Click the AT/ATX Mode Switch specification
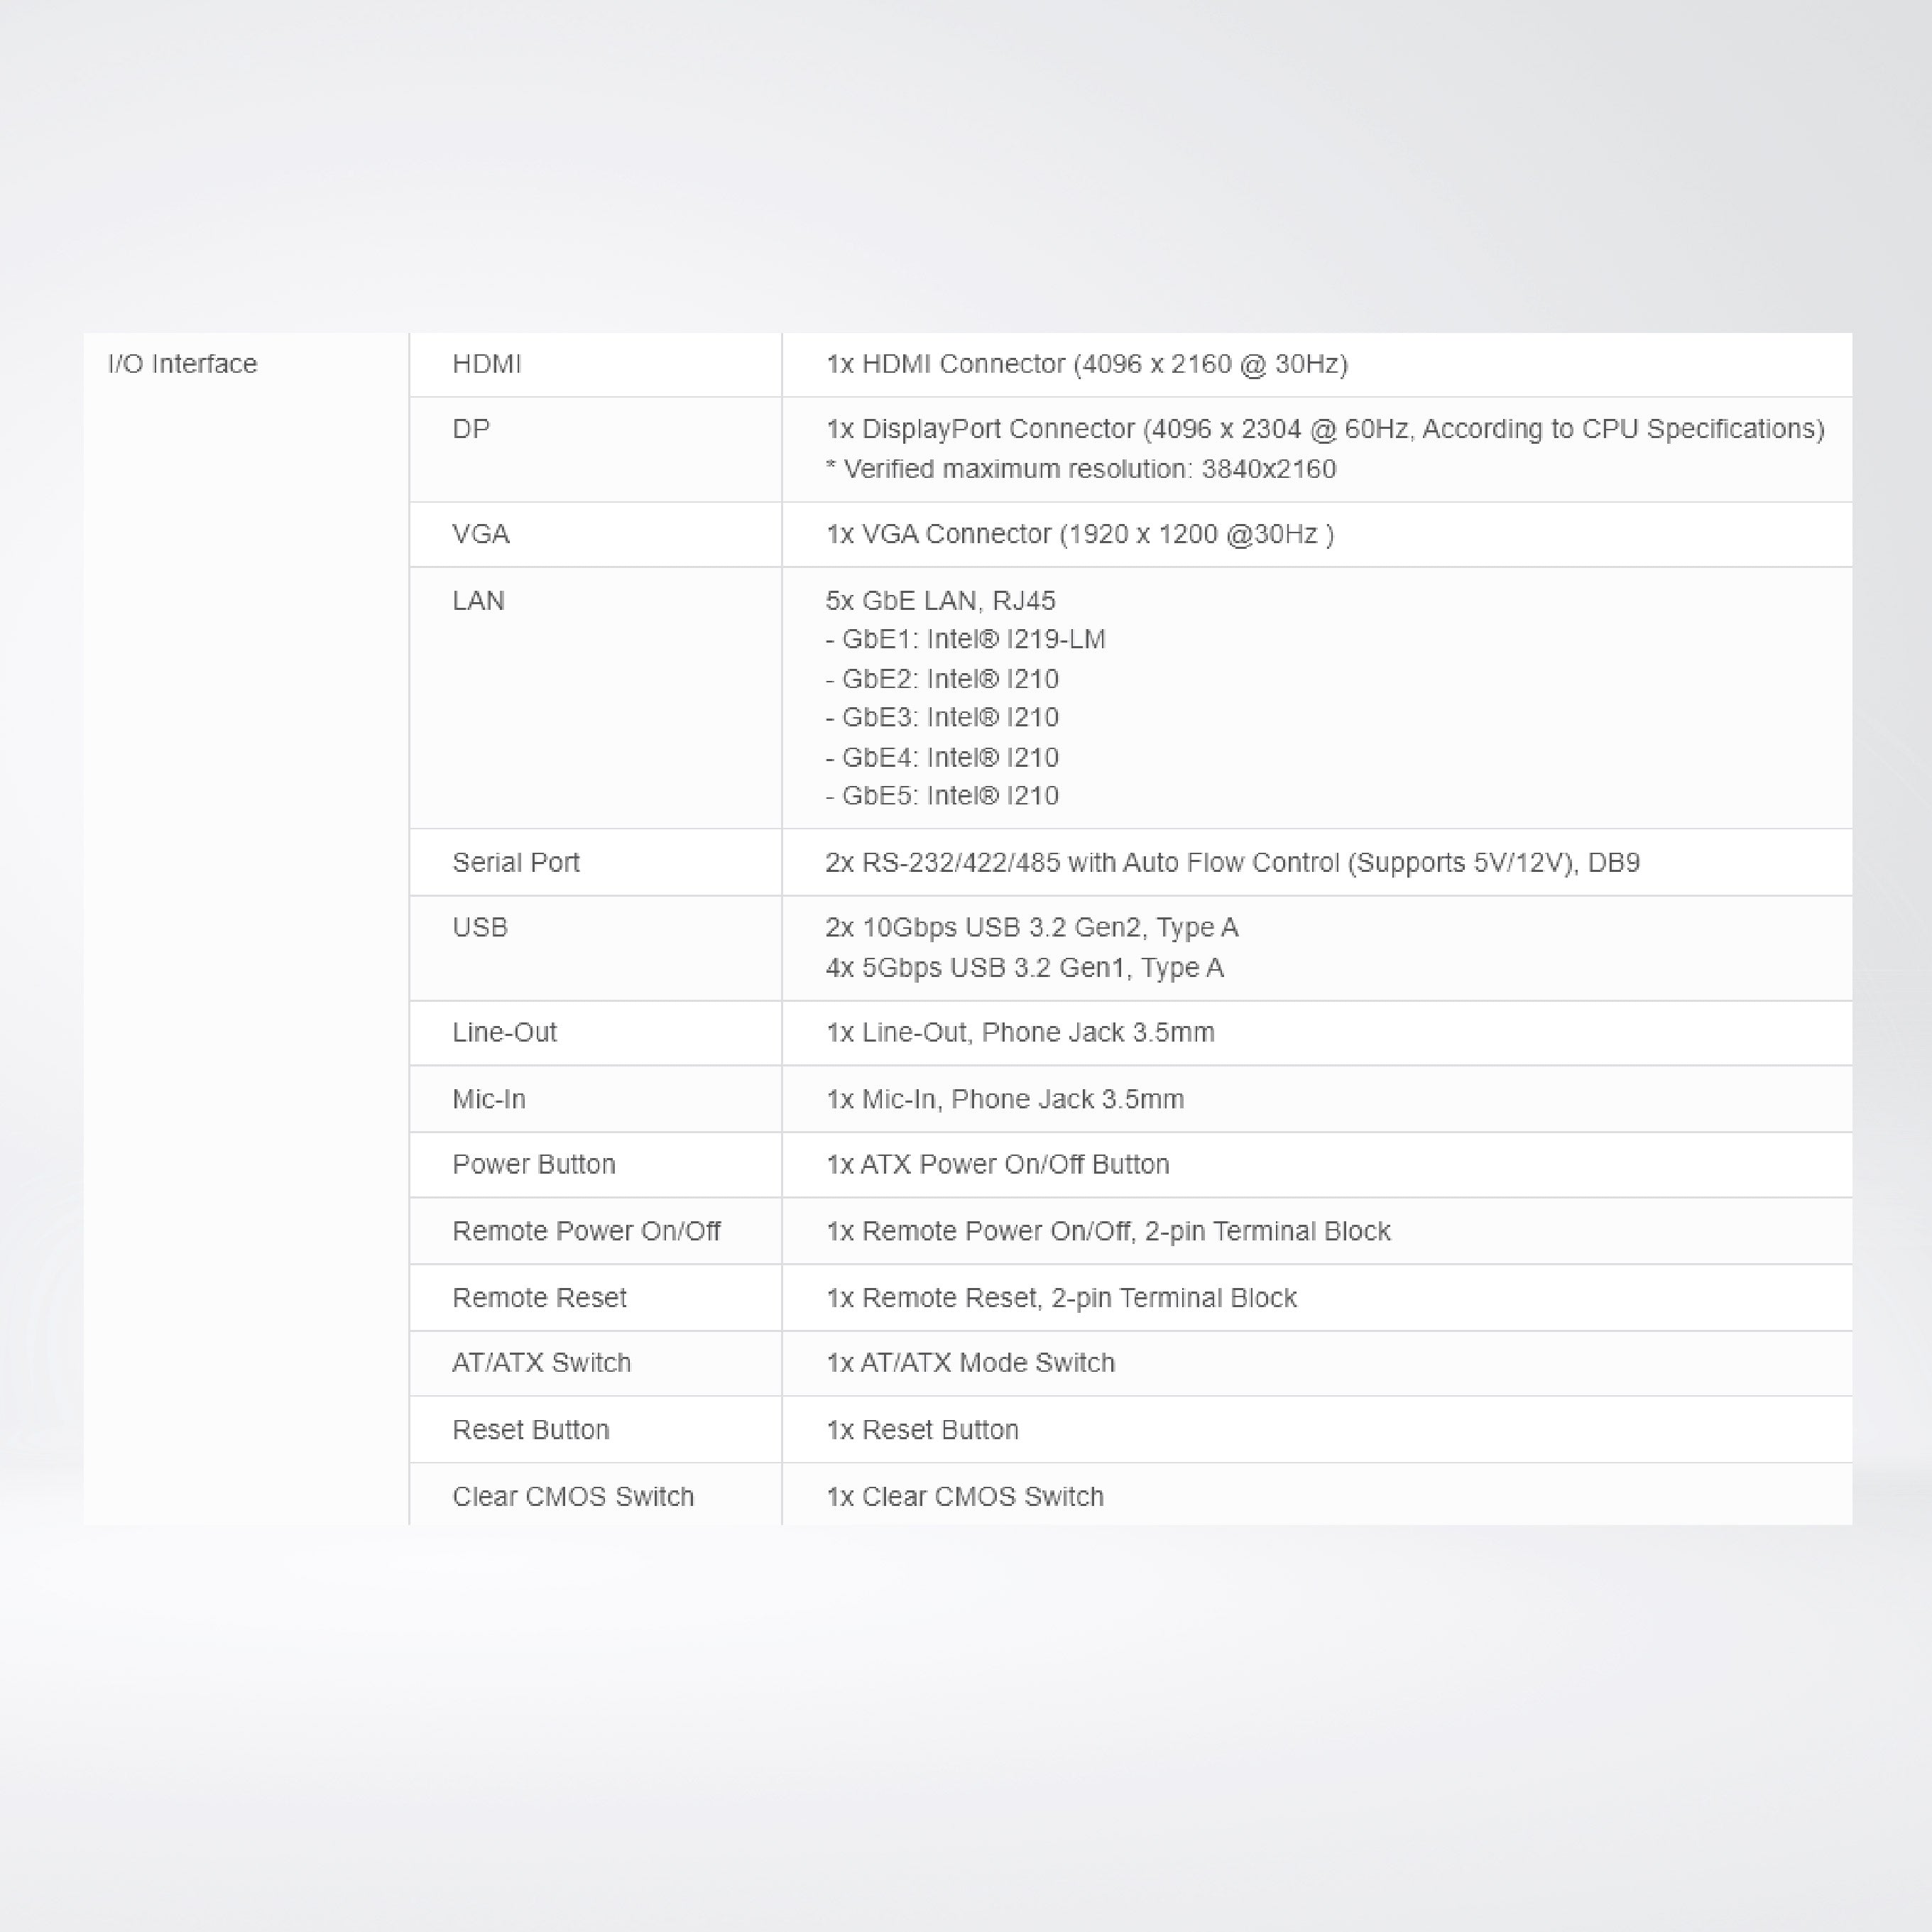Image resolution: width=1932 pixels, height=1932 pixels. tap(969, 1363)
